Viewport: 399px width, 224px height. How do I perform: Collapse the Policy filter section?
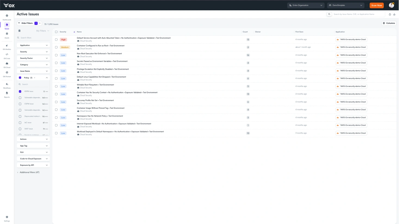pyautogui.click(x=47, y=78)
